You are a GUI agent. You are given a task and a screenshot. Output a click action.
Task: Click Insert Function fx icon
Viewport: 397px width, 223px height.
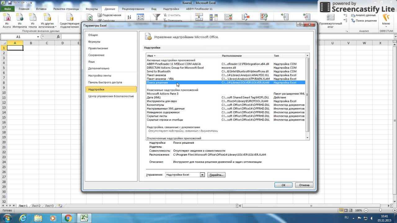(x=58, y=37)
